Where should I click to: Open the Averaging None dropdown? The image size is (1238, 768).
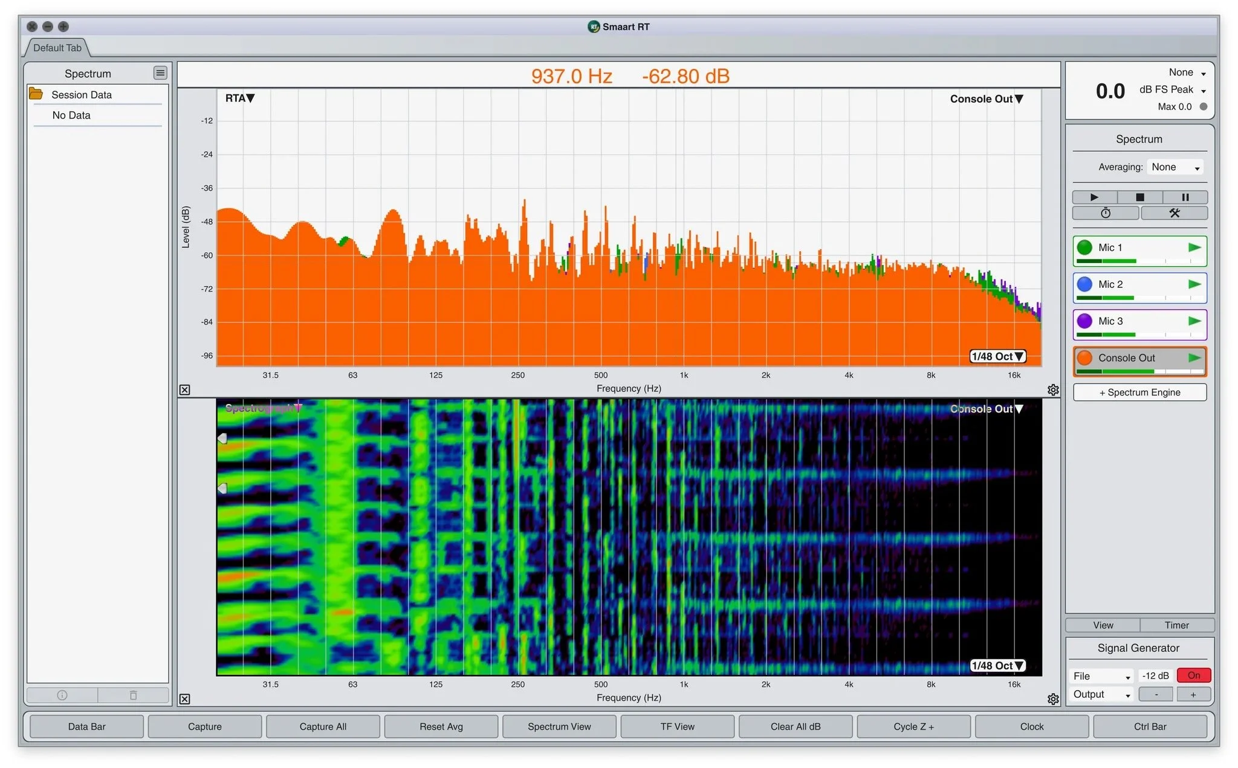1175,167
